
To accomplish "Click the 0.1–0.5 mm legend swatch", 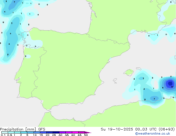I will point(5,132).
